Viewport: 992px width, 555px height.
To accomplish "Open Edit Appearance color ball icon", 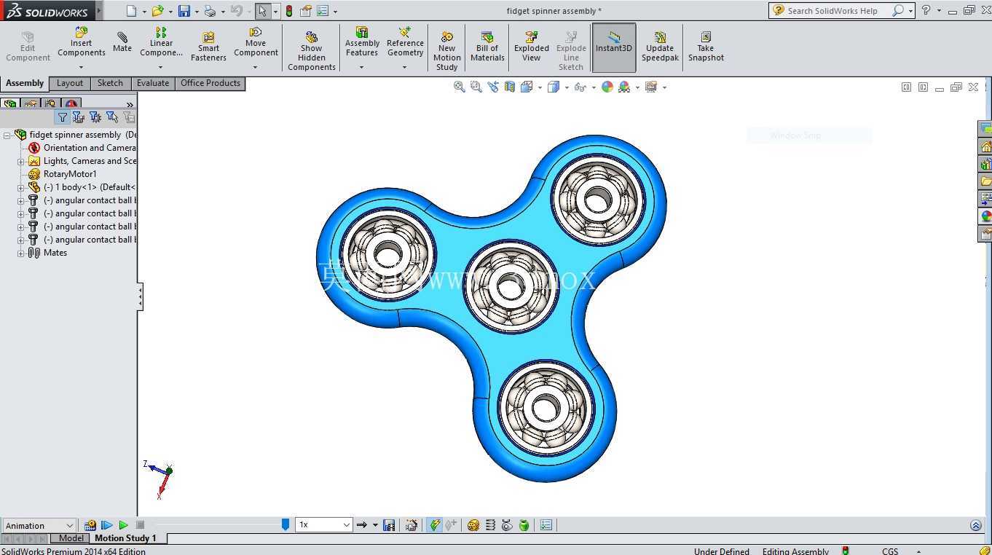I will click(607, 87).
